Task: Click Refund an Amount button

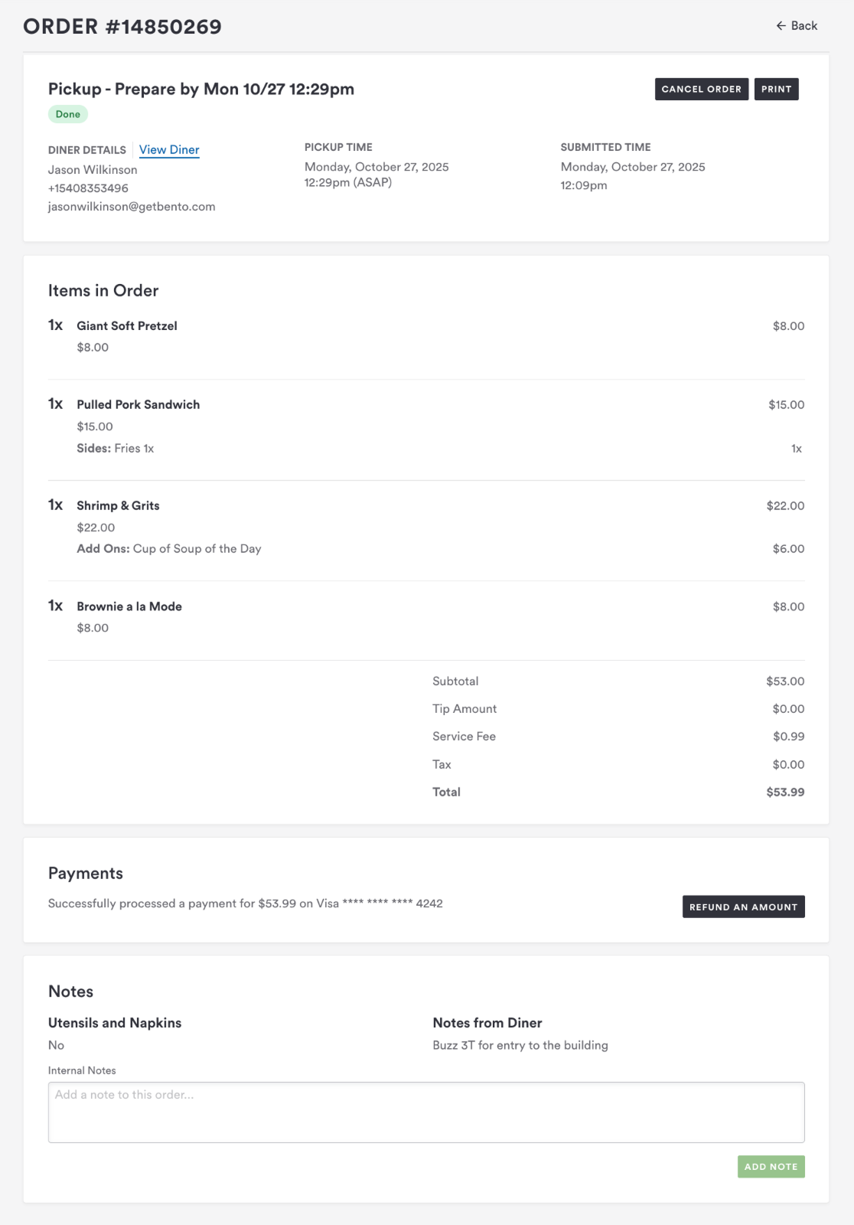Action: pyautogui.click(x=743, y=907)
